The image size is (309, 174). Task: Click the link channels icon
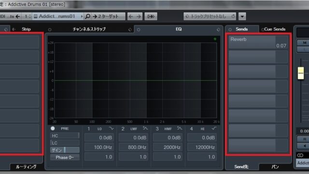coord(300,156)
